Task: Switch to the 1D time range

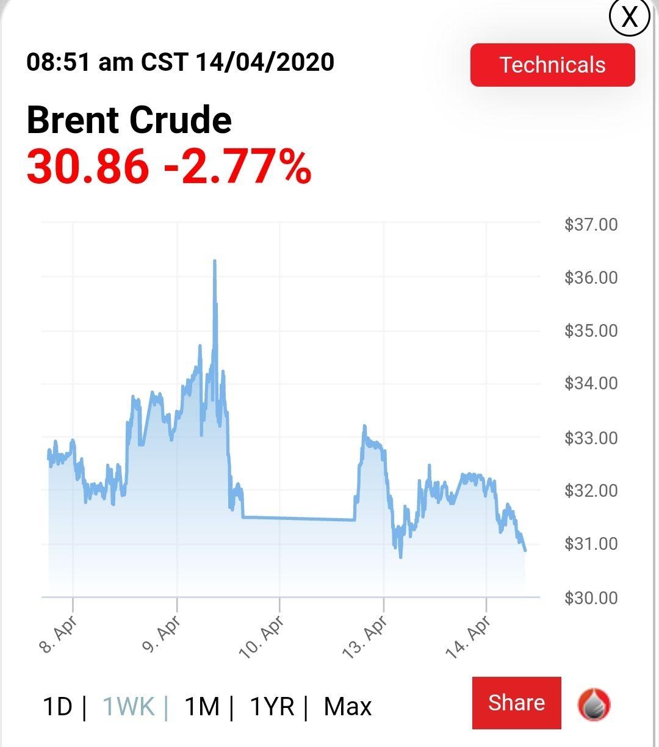Action: click(58, 707)
